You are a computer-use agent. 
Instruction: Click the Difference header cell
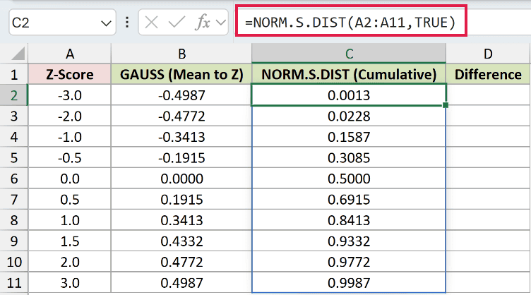click(488, 74)
